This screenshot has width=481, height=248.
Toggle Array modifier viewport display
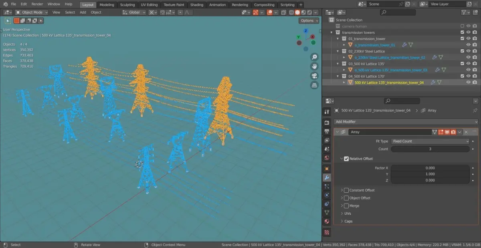(x=447, y=132)
